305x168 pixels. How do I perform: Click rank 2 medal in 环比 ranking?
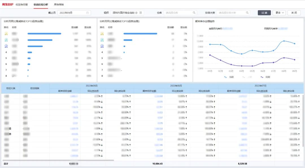[102, 40]
